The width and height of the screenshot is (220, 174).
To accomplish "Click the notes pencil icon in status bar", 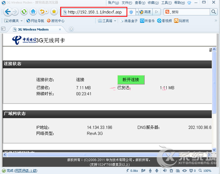I will 143,170.
